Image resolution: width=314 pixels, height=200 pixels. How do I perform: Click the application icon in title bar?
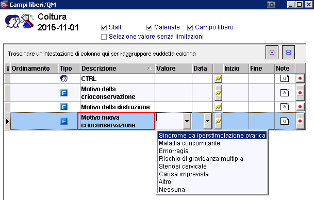pyautogui.click(x=4, y=5)
